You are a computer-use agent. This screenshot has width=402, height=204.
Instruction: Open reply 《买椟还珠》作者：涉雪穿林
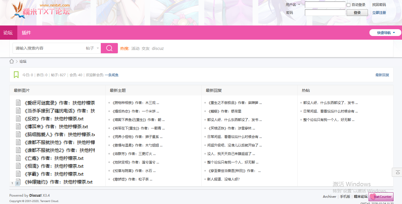[x=231, y=128]
